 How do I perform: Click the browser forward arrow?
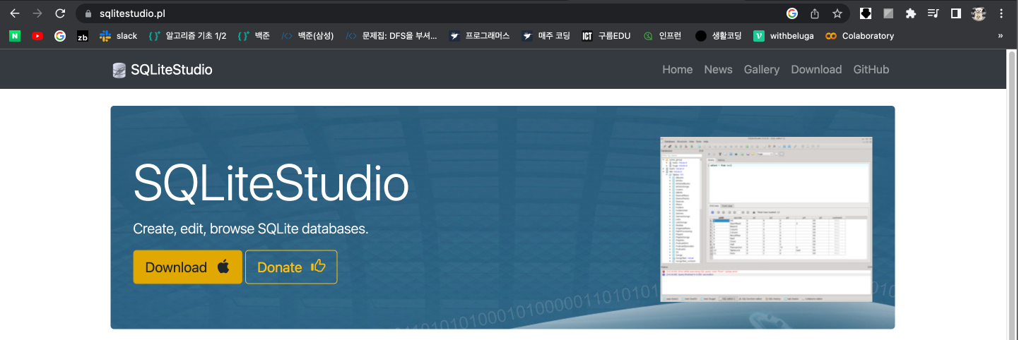[37, 13]
